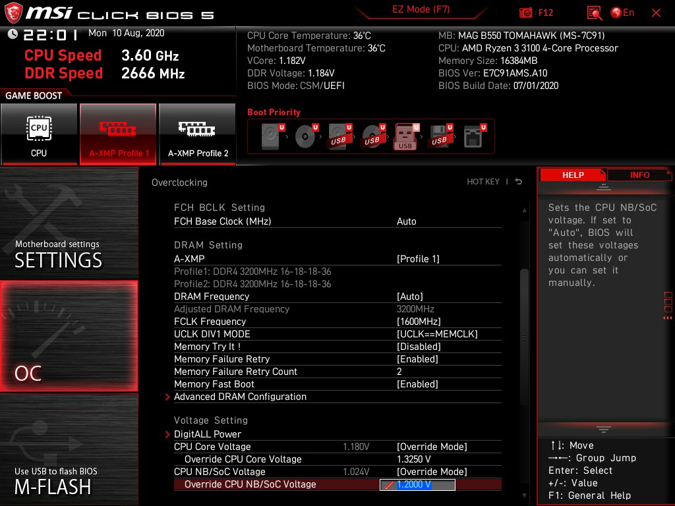Edit the Override CPU NB/SoC Voltage field
The height and width of the screenshot is (506, 675).
pyautogui.click(x=417, y=484)
